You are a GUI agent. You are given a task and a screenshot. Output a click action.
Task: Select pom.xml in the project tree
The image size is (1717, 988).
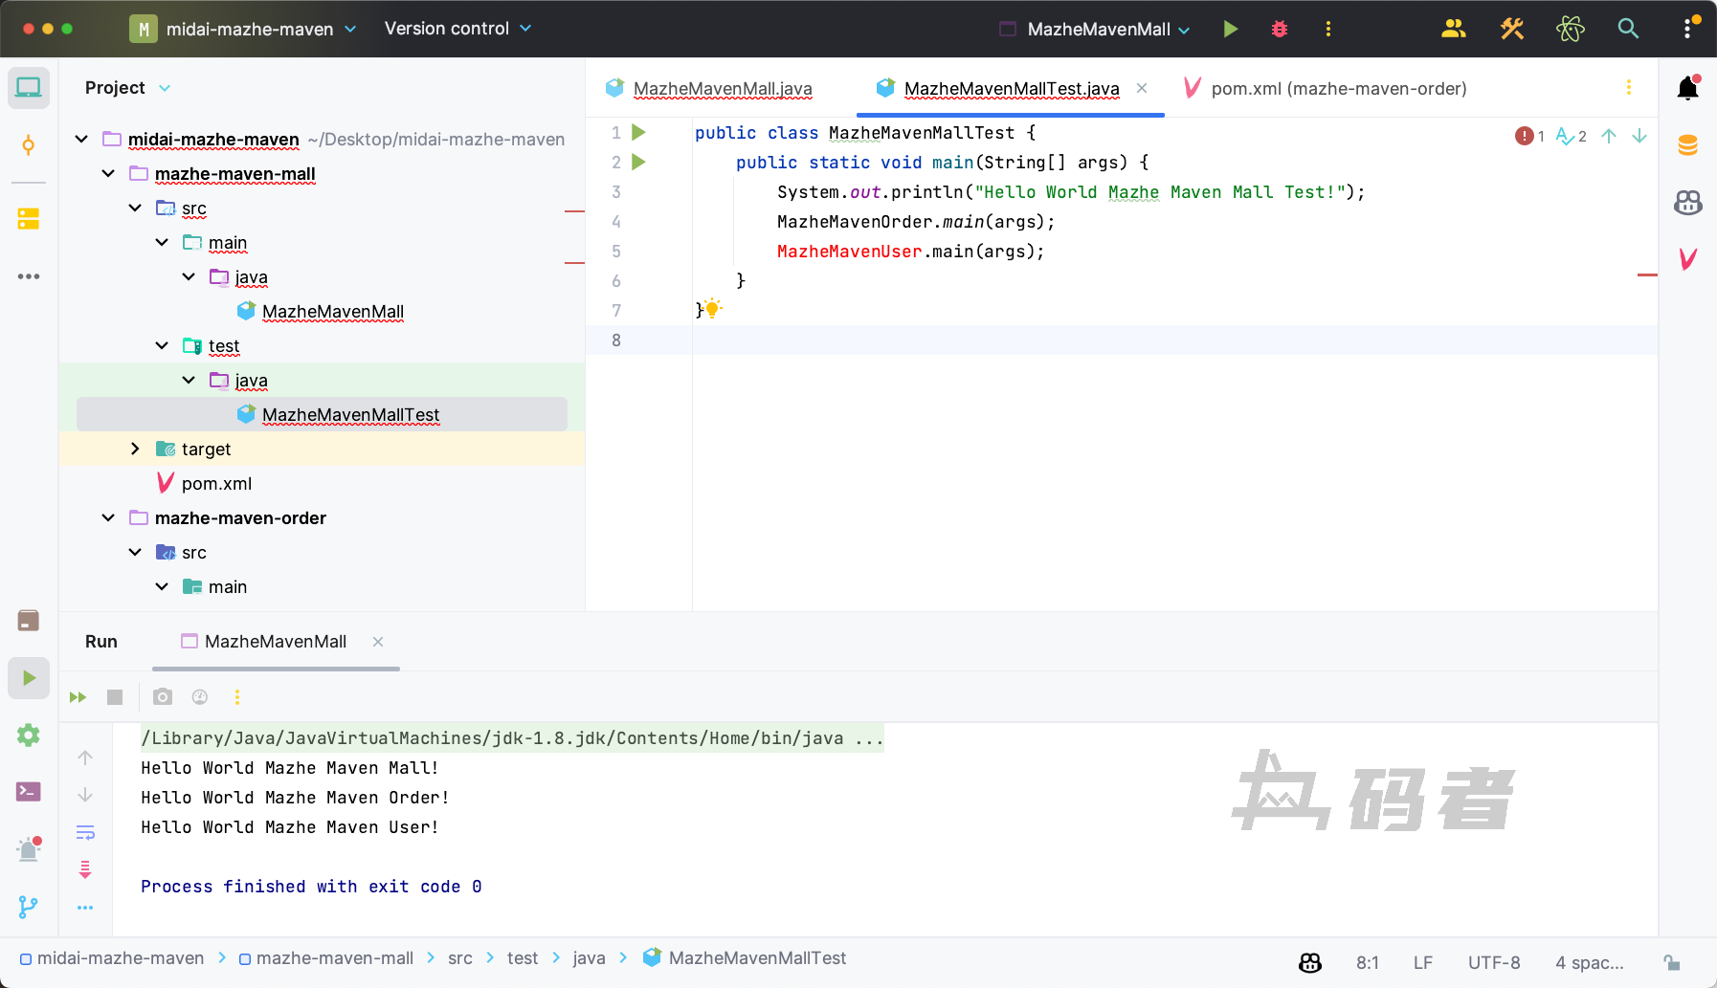click(216, 484)
